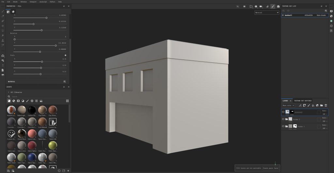Select the Paint brush tool in left toolbar
Screen dimensions: 334x173
pyautogui.click(x=3, y=11)
